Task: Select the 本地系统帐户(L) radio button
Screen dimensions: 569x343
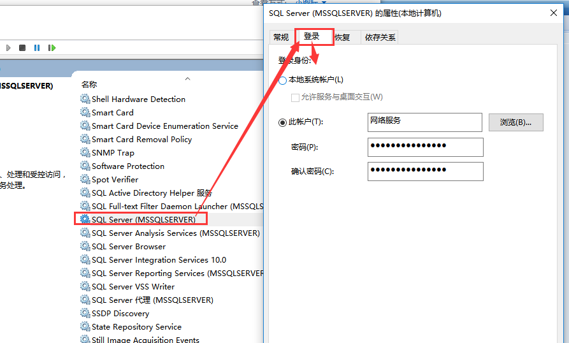Action: (x=282, y=80)
